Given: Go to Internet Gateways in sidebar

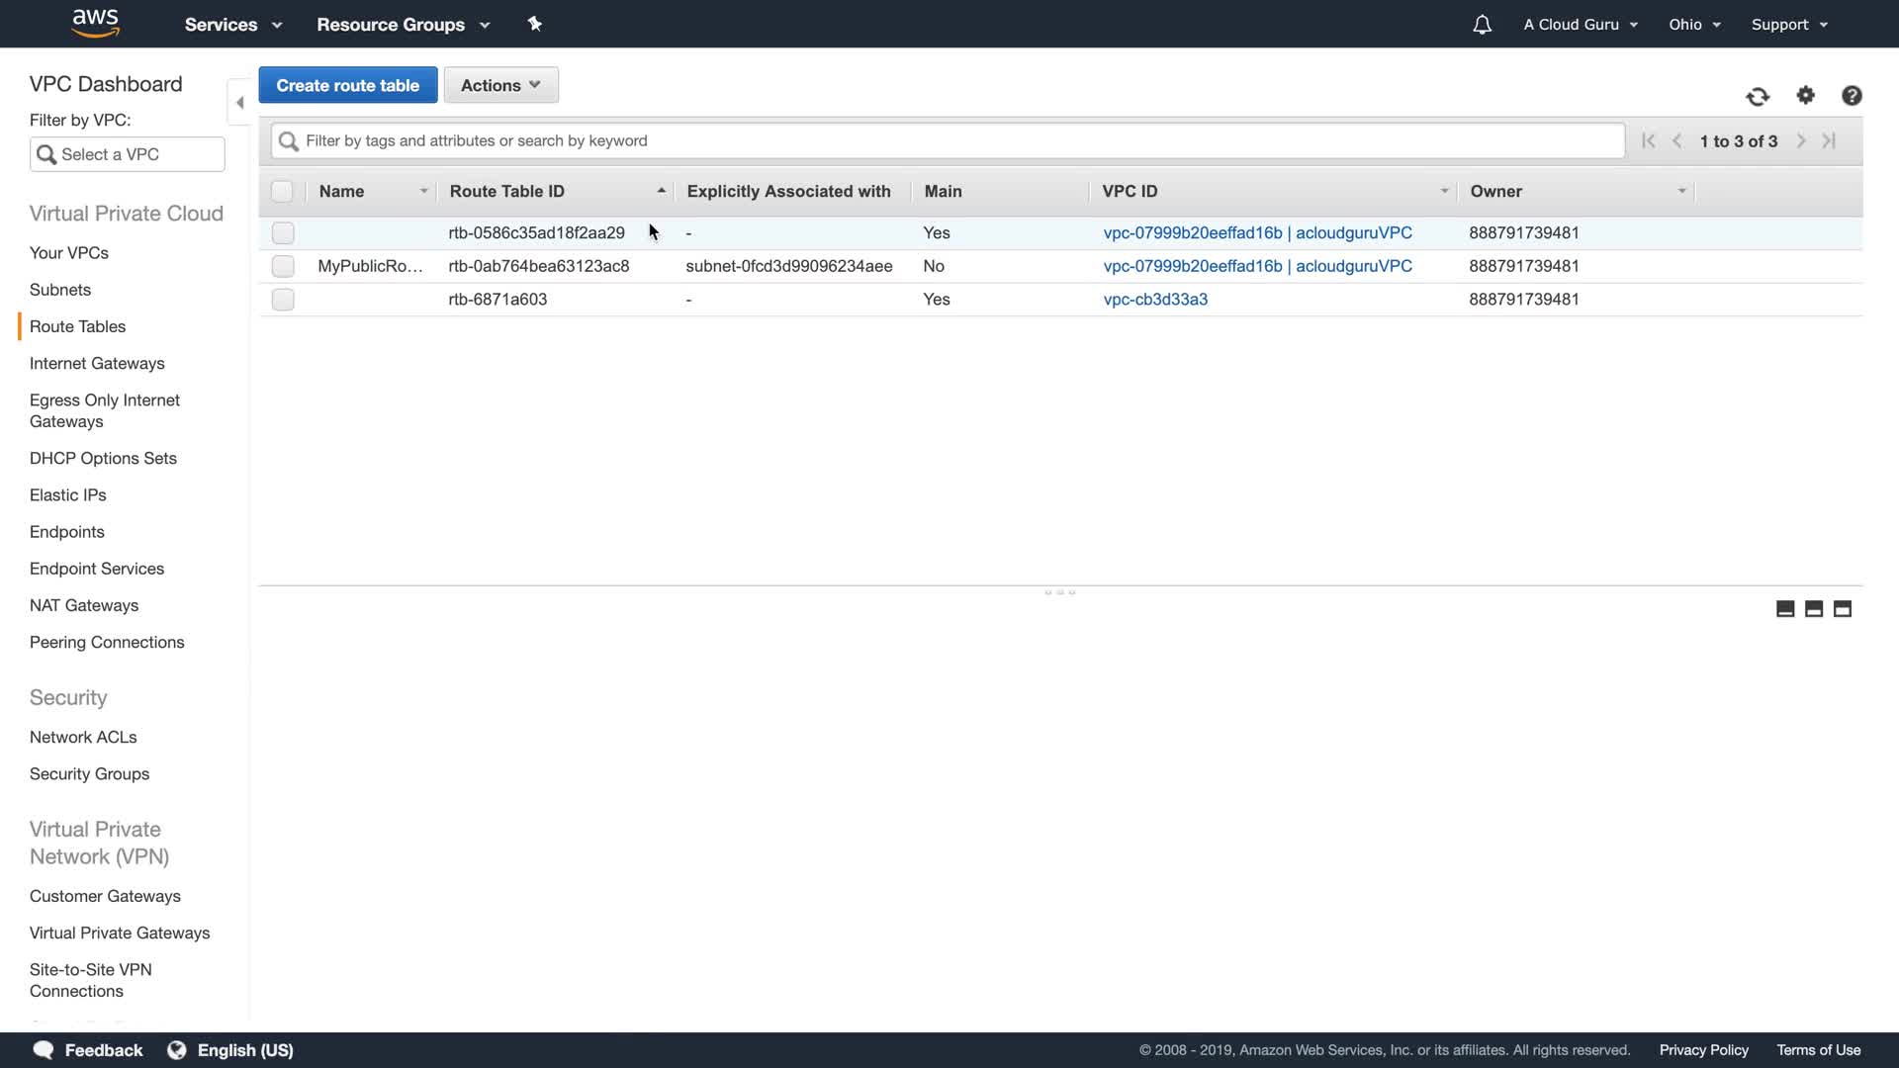Looking at the screenshot, I should pos(97,363).
